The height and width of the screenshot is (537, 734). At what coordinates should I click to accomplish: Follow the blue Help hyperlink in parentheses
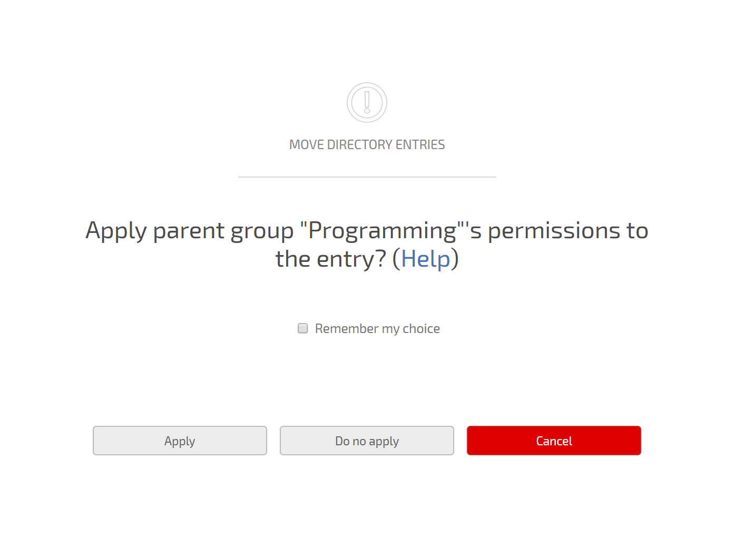[x=426, y=259]
